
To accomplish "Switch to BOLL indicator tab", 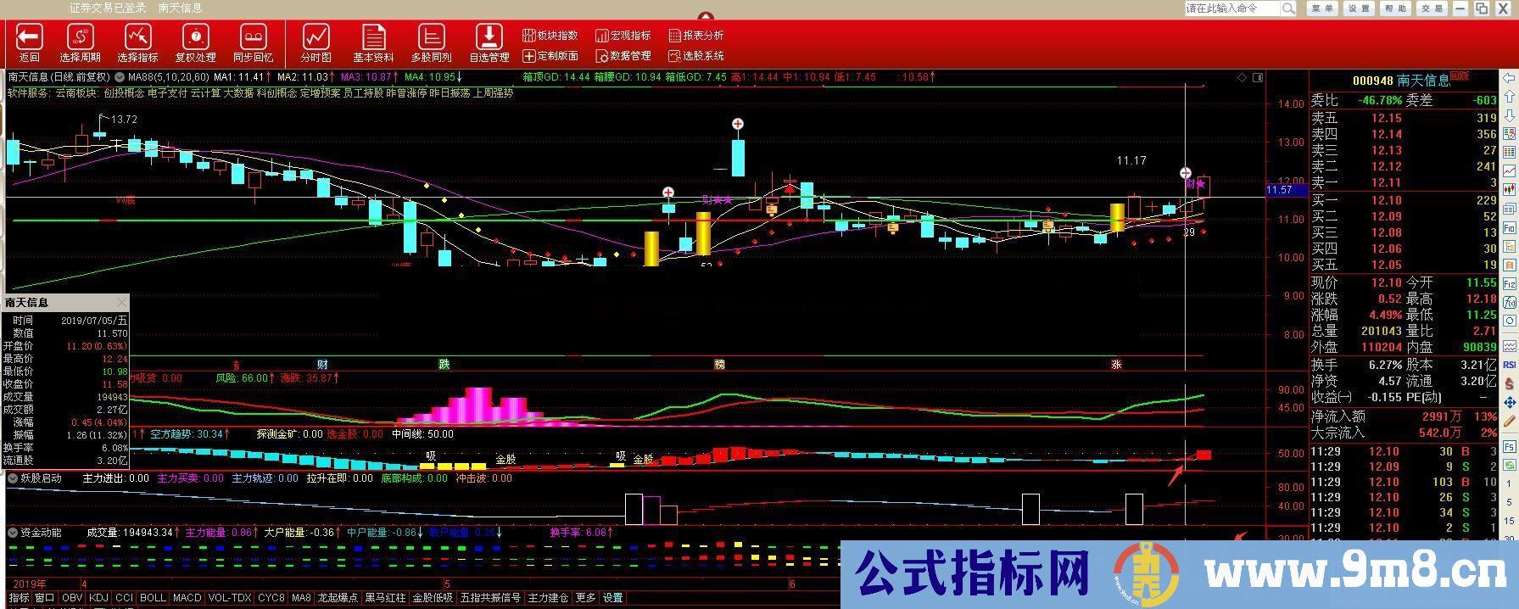I will coord(153,598).
